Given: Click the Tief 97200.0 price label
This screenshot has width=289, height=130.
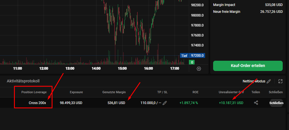Looking at the screenshot, I should coord(193,56).
